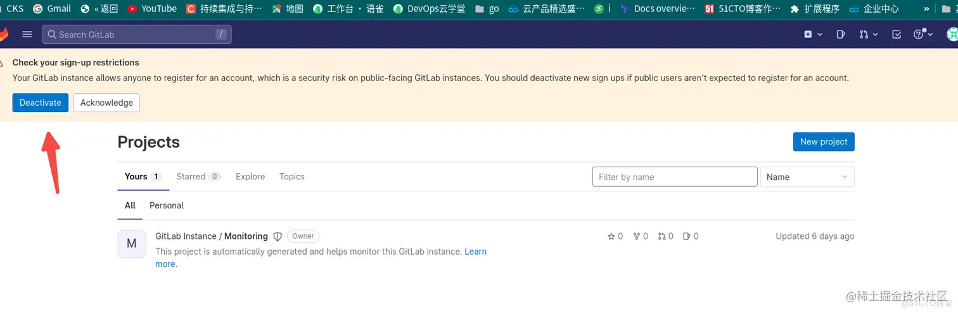Screen dimensions: 958x313
Task: Follow the Learn more link
Action: pos(476,252)
